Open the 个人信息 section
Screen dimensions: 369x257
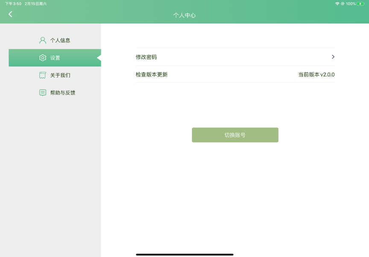[55, 40]
